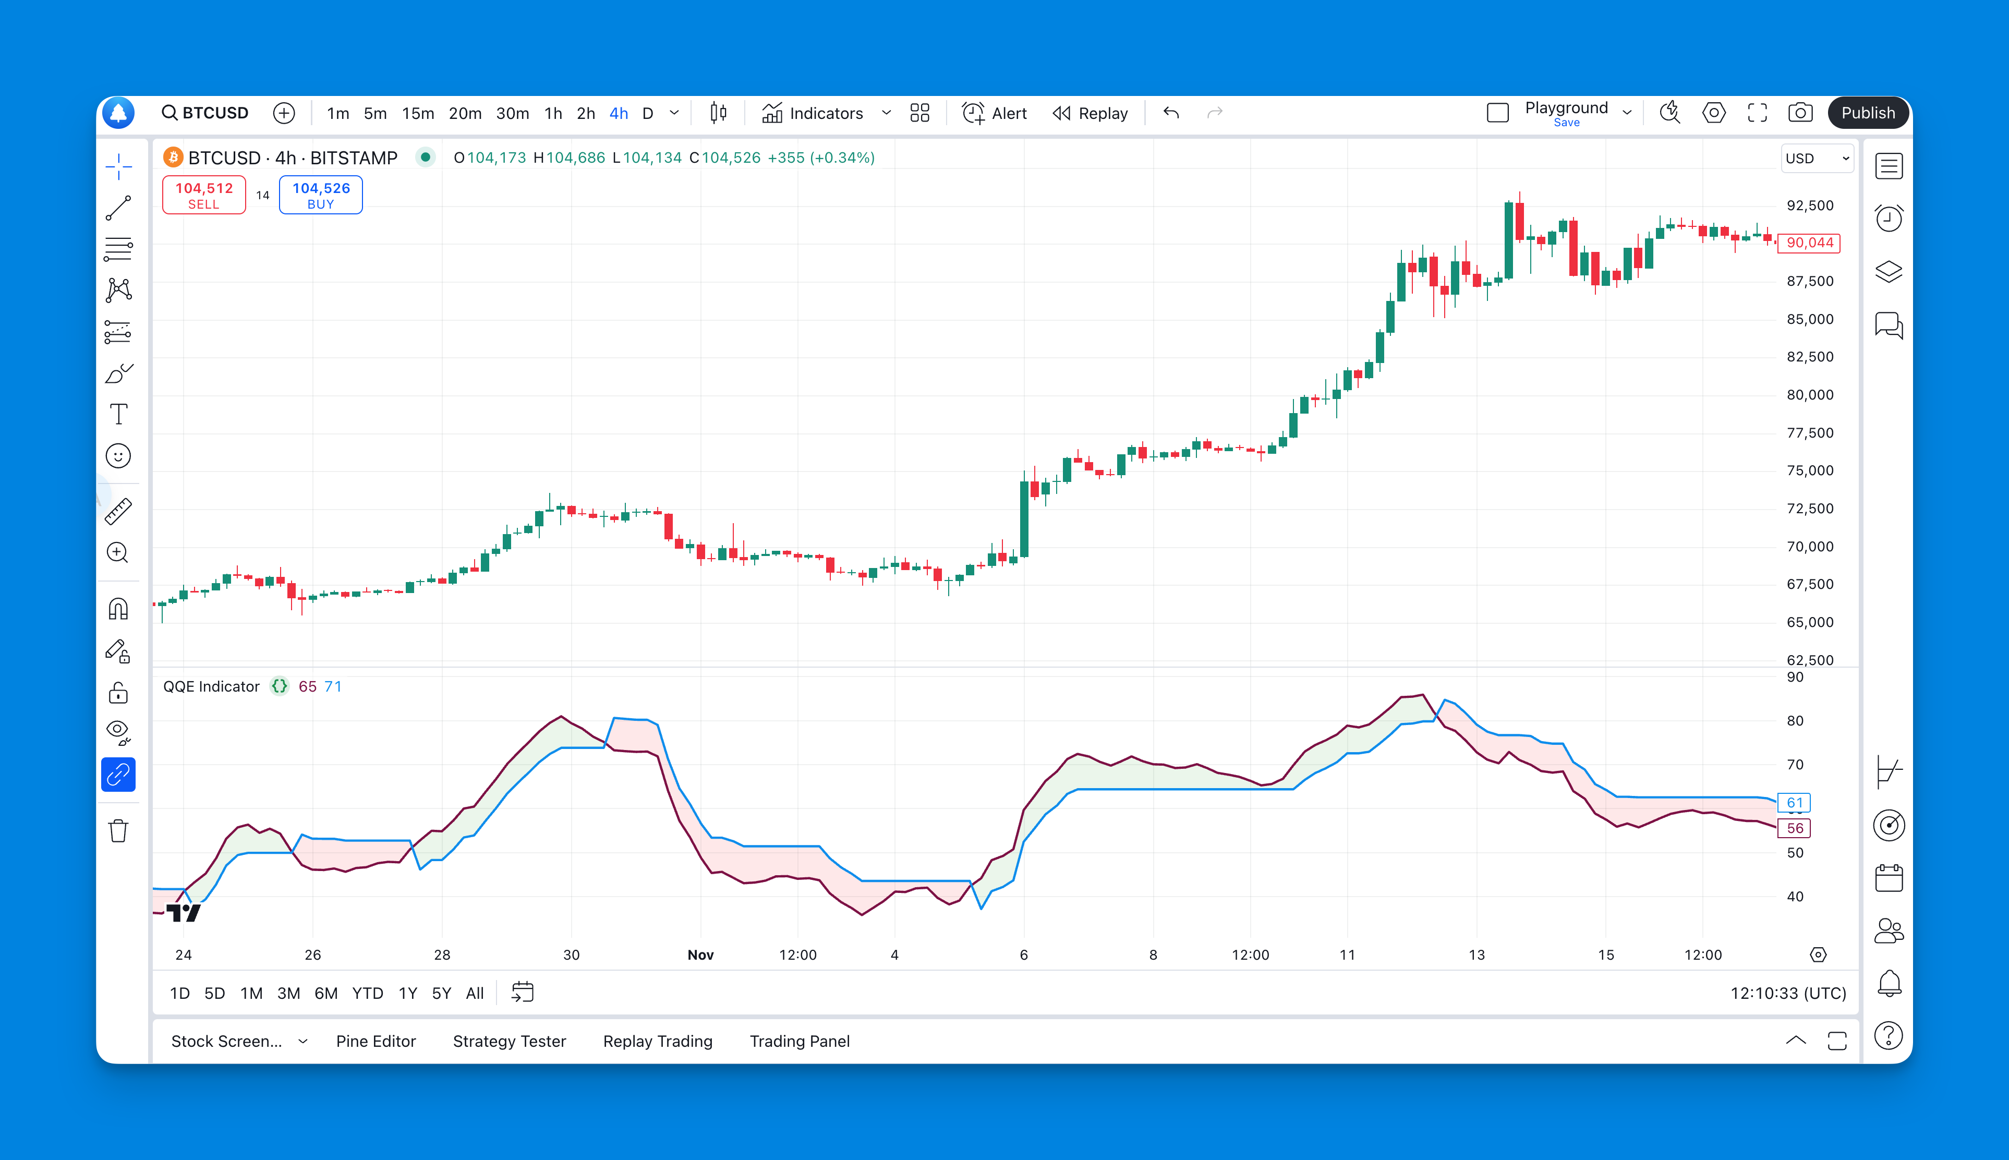The width and height of the screenshot is (2009, 1160).
Task: Expand the Stock Screener dropdown
Action: (x=302, y=1041)
